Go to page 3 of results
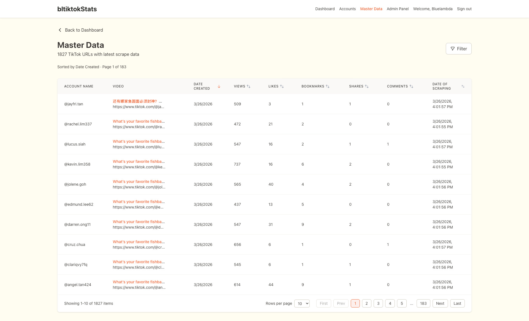This screenshot has width=529, height=321. (x=378, y=303)
